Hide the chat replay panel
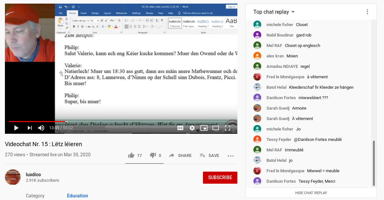 click(x=311, y=193)
